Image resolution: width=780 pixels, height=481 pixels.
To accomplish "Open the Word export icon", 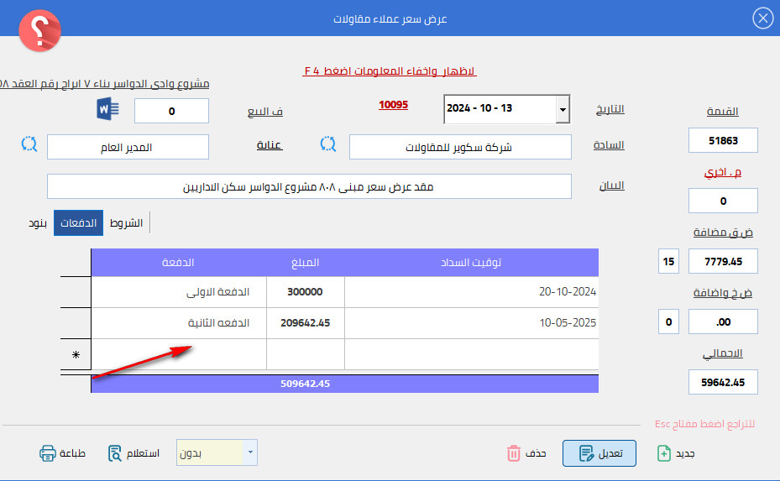I will coord(109,109).
